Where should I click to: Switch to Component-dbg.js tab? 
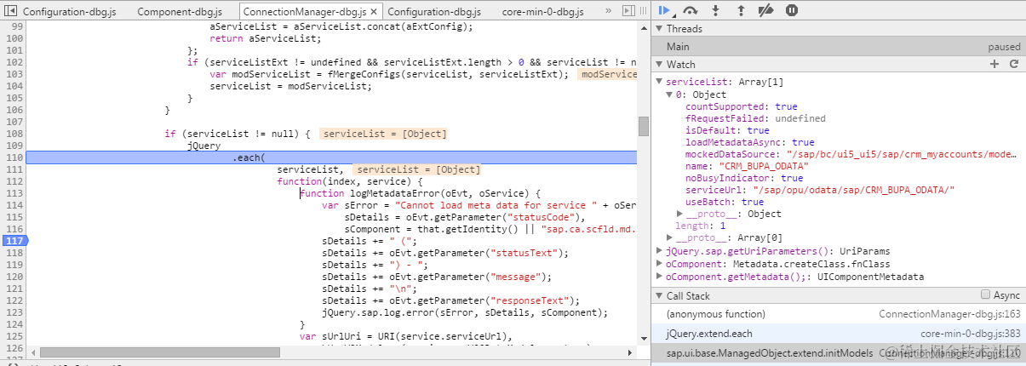181,12
